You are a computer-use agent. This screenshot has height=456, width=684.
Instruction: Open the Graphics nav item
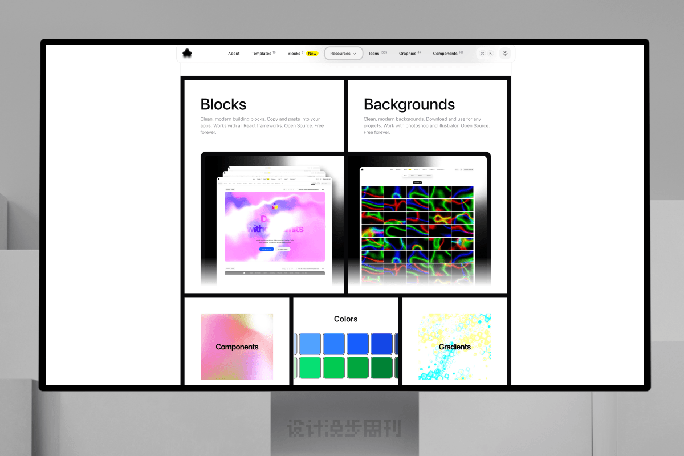(408, 54)
